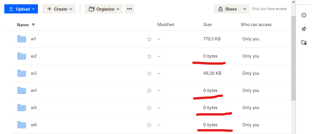Star the w1 folder
The height and width of the screenshot is (134, 312).
pyautogui.click(x=149, y=39)
